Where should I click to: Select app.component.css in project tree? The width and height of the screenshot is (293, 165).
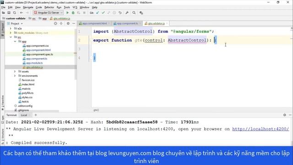(38, 46)
